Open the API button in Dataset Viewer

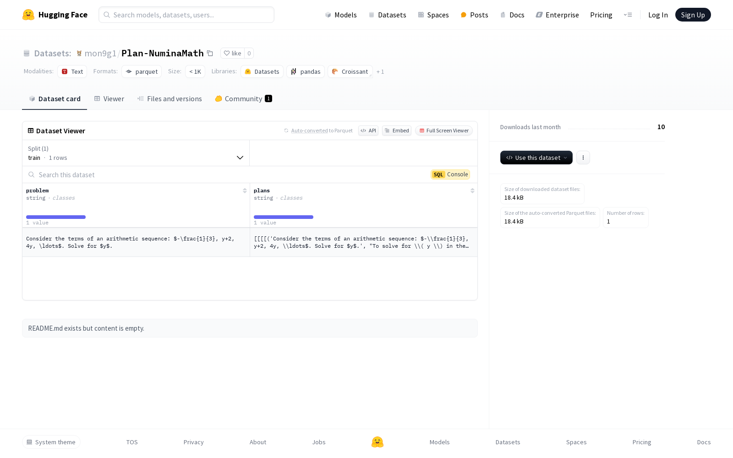tap(368, 131)
